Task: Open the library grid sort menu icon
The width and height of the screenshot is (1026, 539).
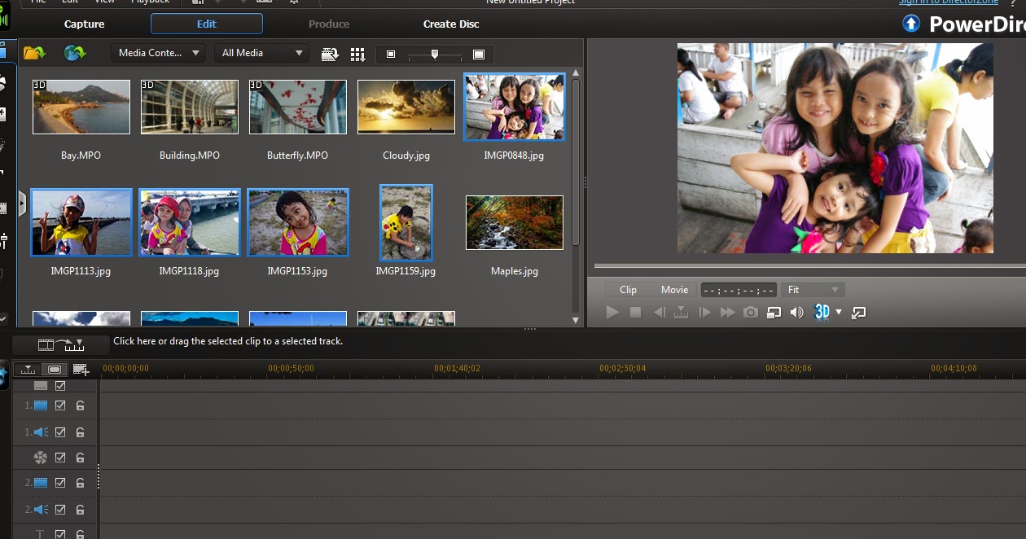Action: [x=357, y=55]
